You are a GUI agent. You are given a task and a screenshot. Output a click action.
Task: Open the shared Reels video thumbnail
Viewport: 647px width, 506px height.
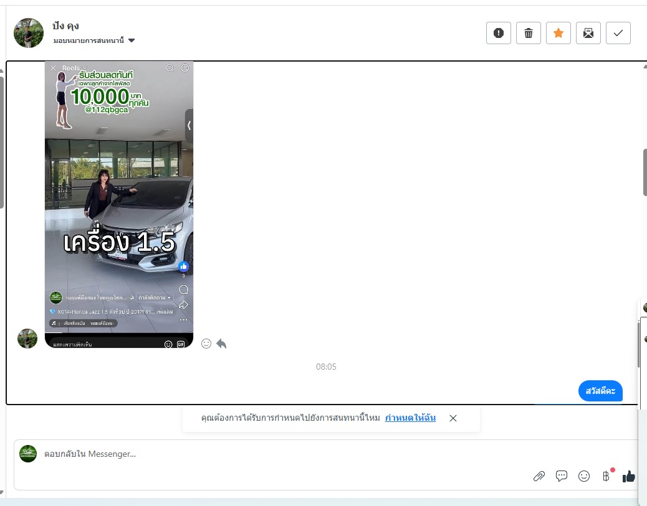click(x=119, y=204)
